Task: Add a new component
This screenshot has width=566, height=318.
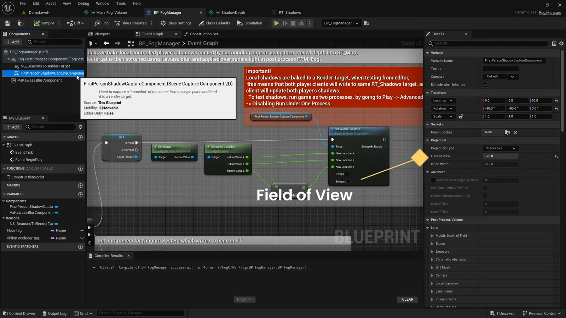Action: tap(13, 42)
